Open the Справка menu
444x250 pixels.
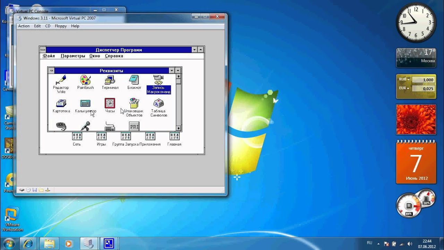[114, 56]
